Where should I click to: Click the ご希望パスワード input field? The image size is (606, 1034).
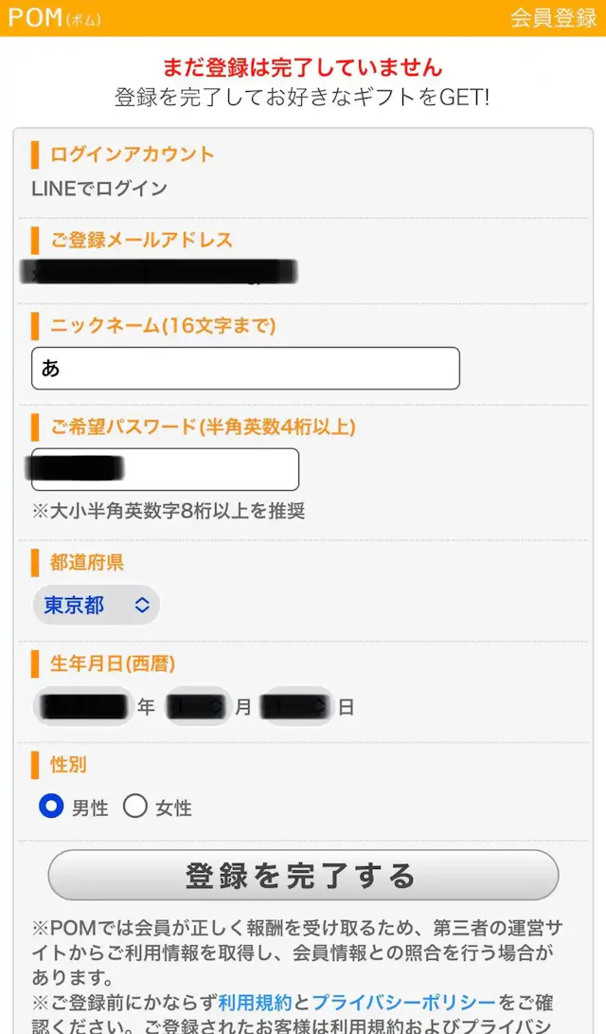point(165,469)
